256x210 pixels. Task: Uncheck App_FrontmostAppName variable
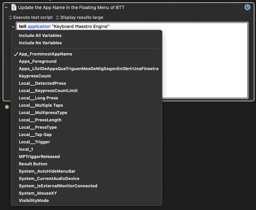point(86,54)
